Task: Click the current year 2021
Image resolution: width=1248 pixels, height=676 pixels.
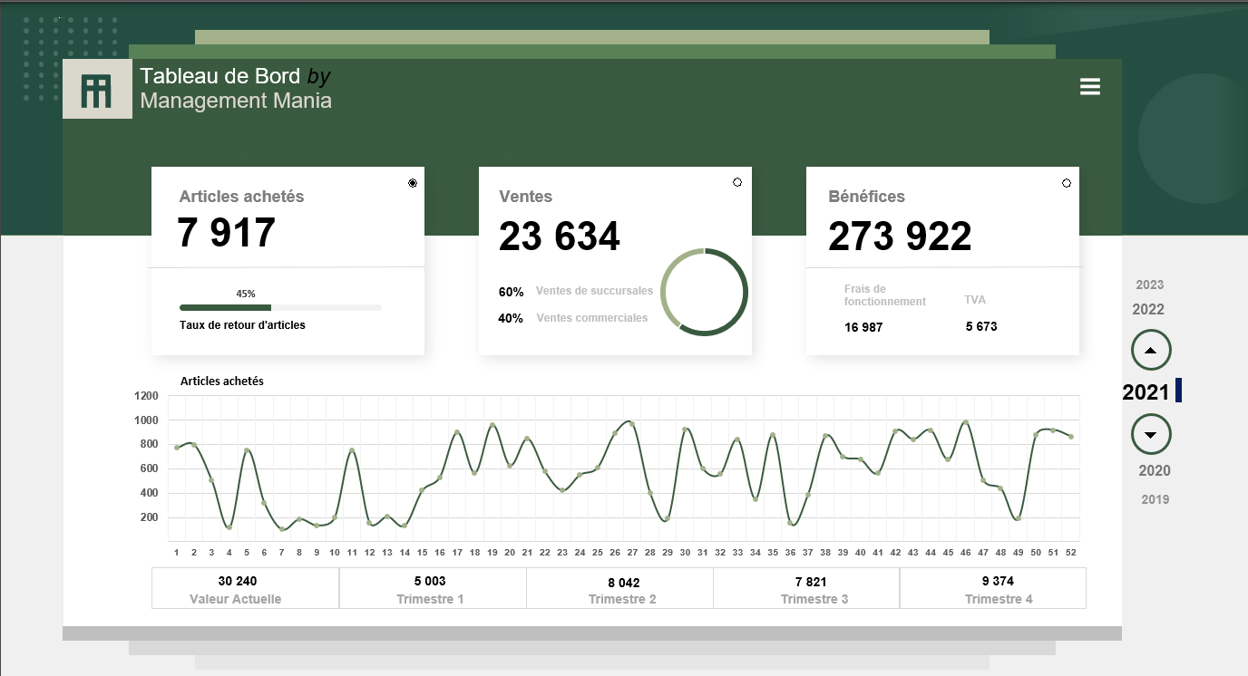Action: tap(1146, 392)
